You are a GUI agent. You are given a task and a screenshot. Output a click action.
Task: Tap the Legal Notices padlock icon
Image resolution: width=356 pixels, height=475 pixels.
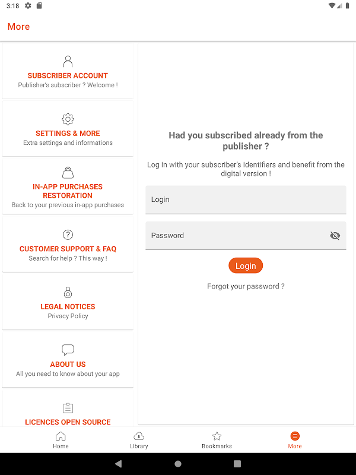pos(68,292)
